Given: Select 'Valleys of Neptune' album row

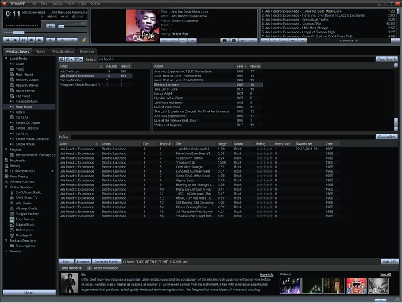Looking at the screenshot, I should [x=208, y=125].
